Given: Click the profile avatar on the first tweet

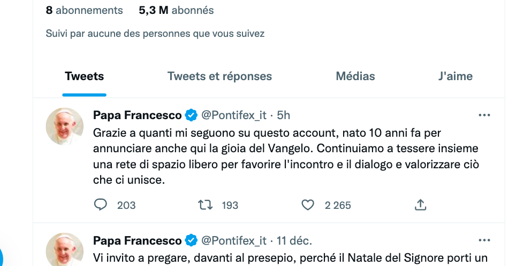Looking at the screenshot, I should click(65, 126).
